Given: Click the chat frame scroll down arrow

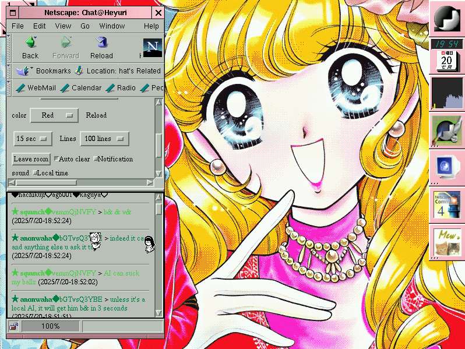Looking at the screenshot, I should (158, 313).
